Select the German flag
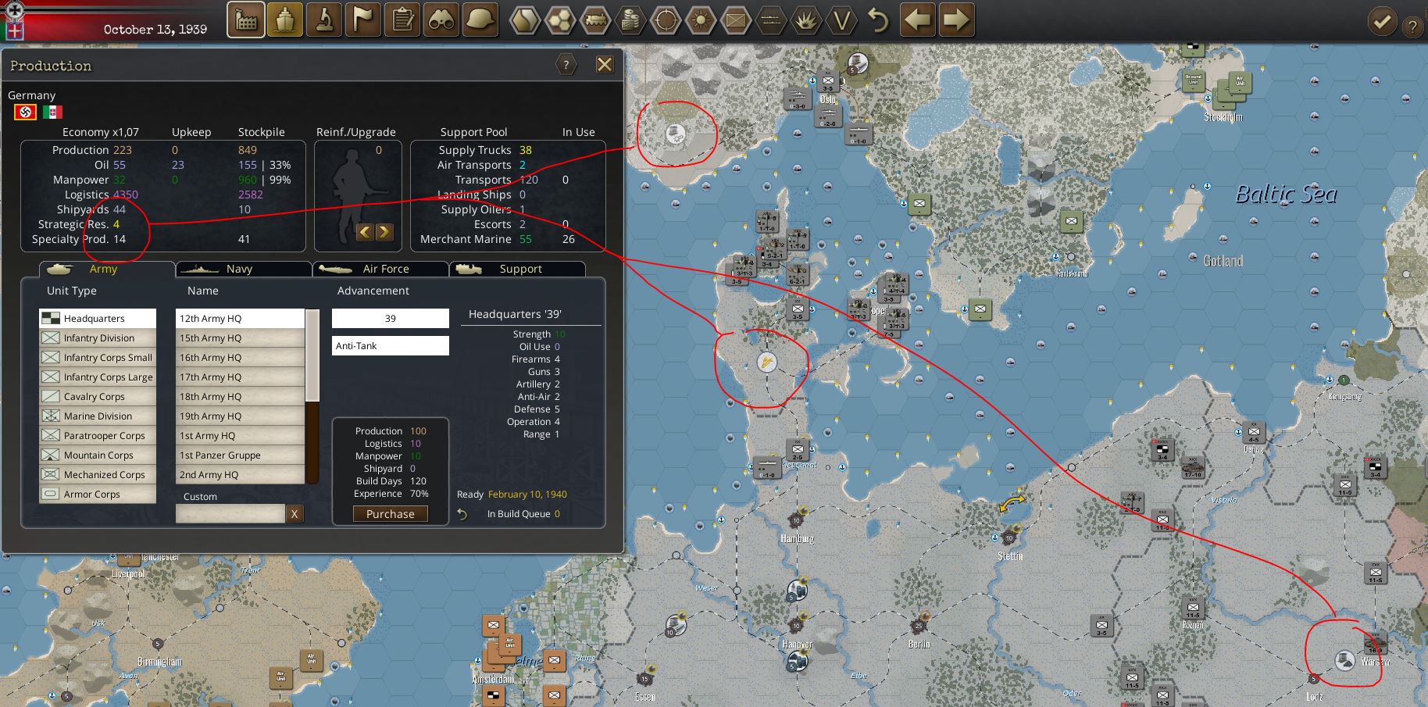1428x707 pixels. (x=25, y=112)
